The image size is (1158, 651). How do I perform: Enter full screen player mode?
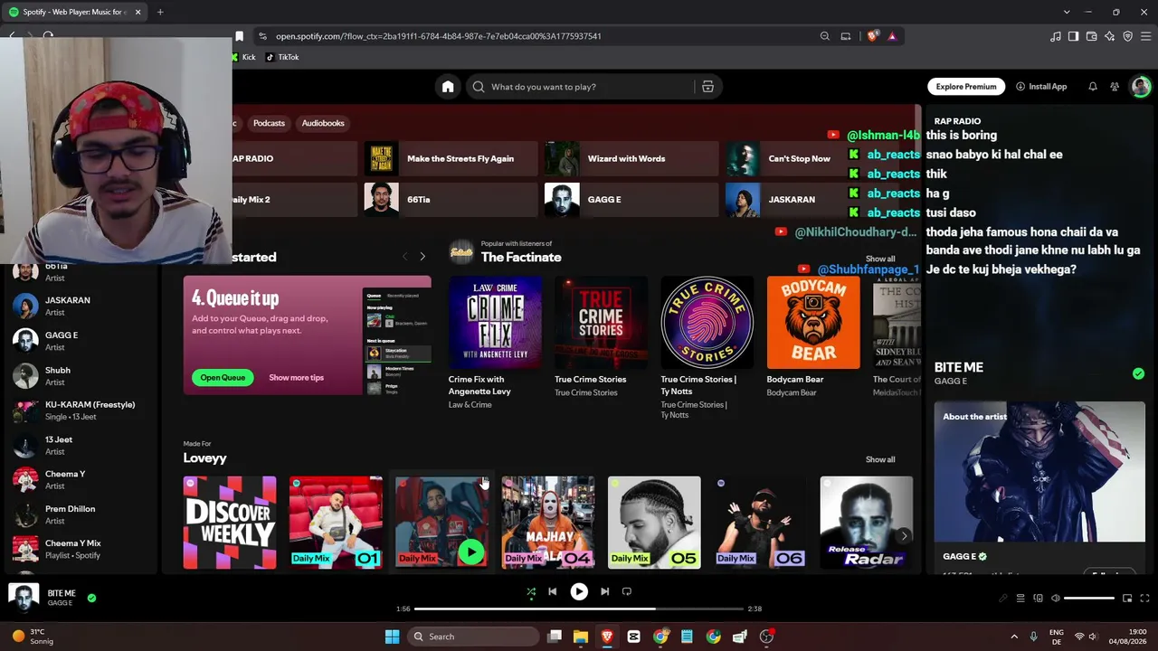tap(1144, 599)
